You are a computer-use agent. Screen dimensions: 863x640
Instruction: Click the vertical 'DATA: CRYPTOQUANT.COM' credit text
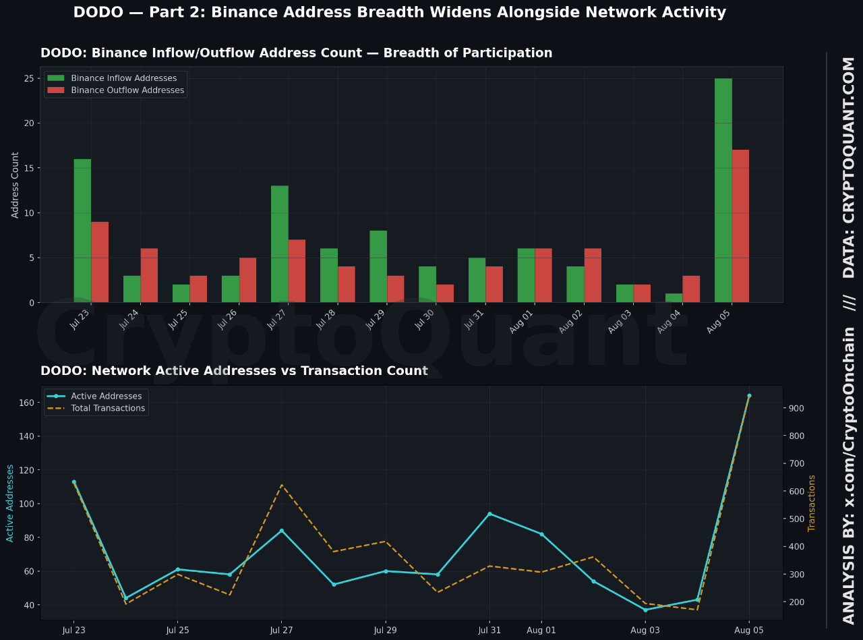click(849, 167)
